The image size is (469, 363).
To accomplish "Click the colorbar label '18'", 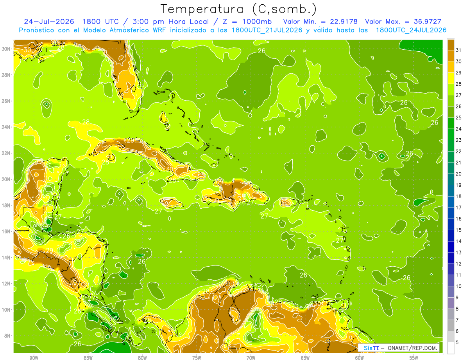I will [x=459, y=196].
